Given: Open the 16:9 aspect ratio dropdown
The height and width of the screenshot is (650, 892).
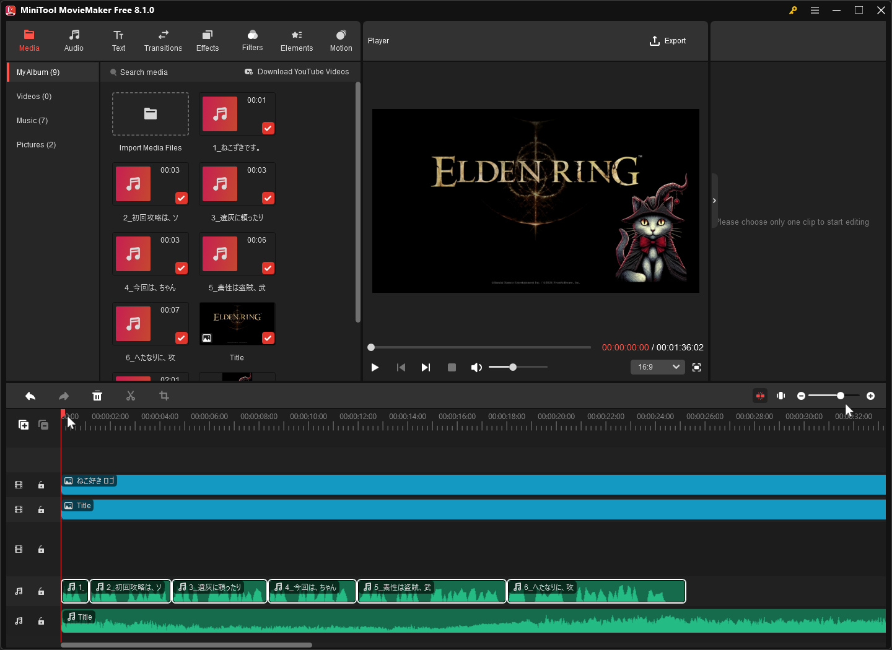Looking at the screenshot, I should click(658, 367).
